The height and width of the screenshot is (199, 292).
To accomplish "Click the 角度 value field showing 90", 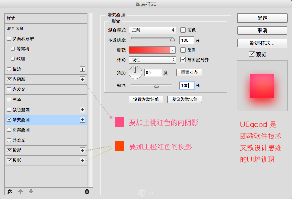I will (153, 73).
